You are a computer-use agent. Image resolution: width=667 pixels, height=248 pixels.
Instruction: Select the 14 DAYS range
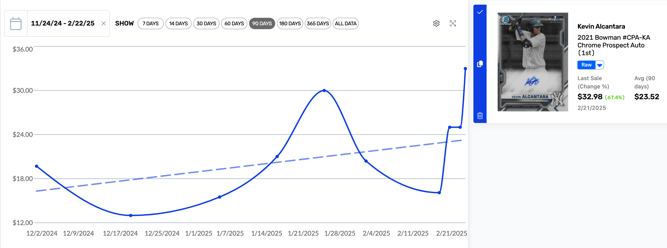pyautogui.click(x=178, y=23)
